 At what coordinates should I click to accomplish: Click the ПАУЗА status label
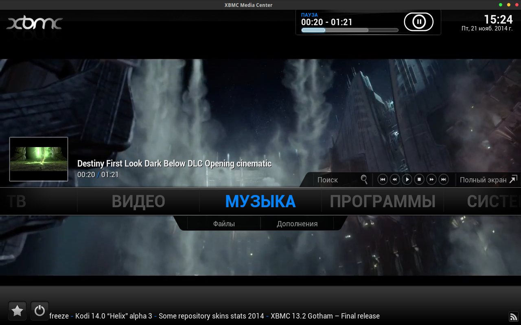(x=309, y=15)
